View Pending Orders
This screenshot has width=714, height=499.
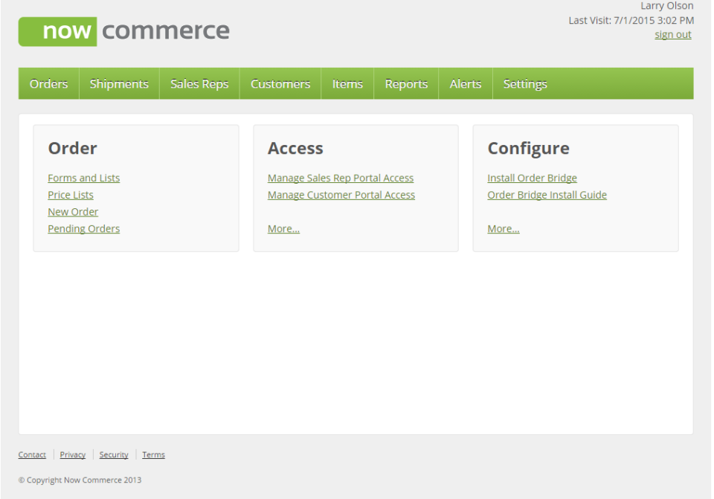[82, 228]
